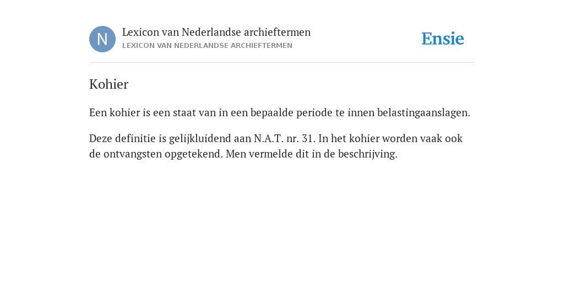Viewport: 564px width, 282px height.
Task: Click the word beschrijving ending the paragraph
Action: coord(367,154)
